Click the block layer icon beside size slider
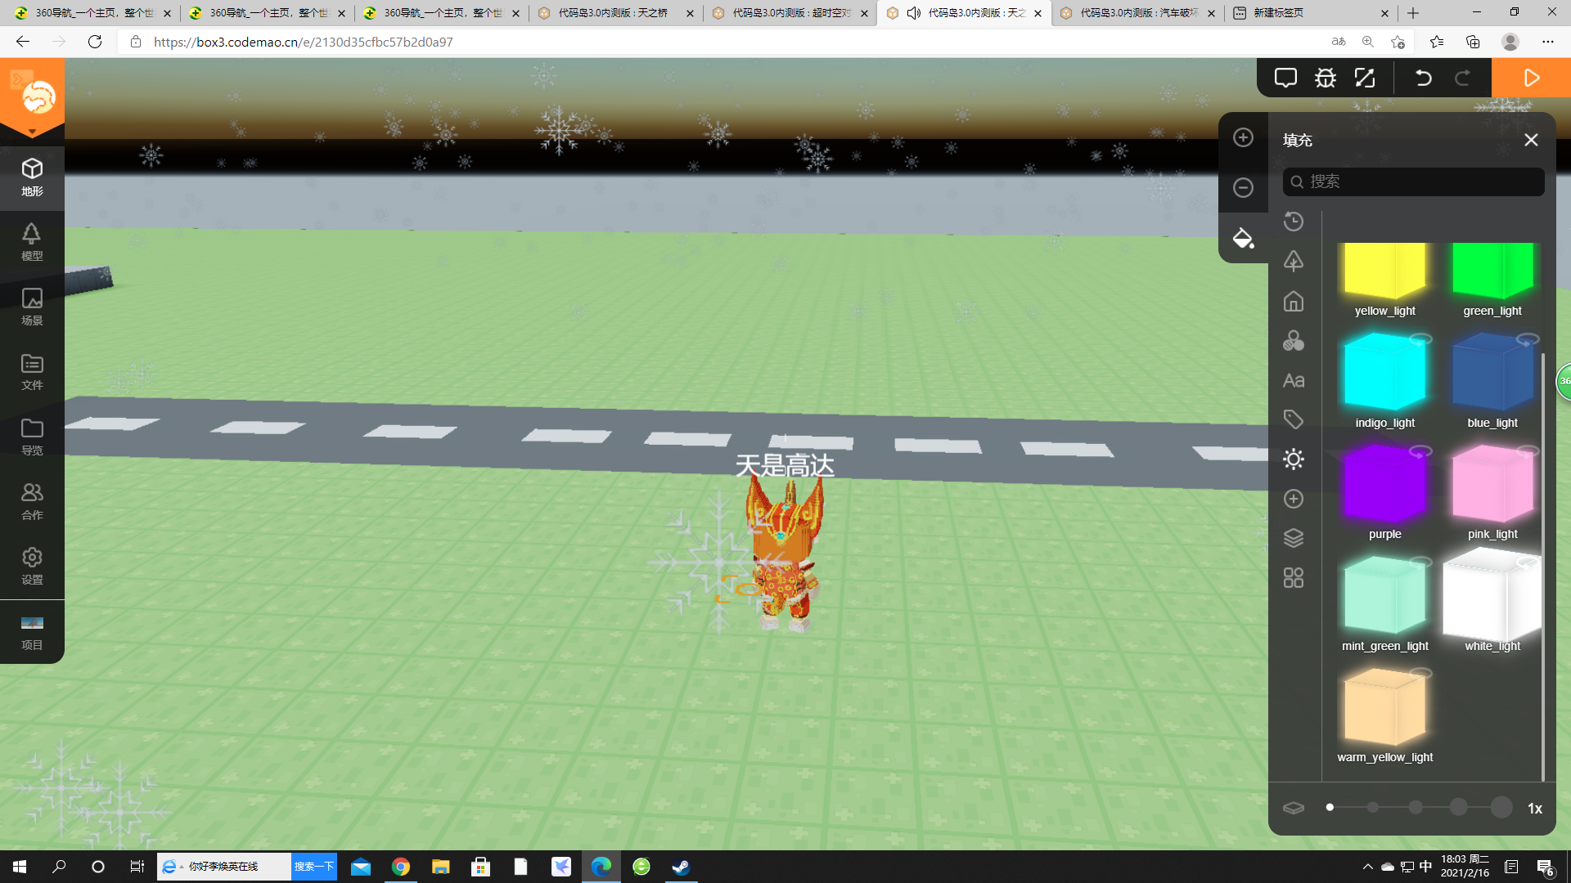1571x883 pixels. [1294, 808]
